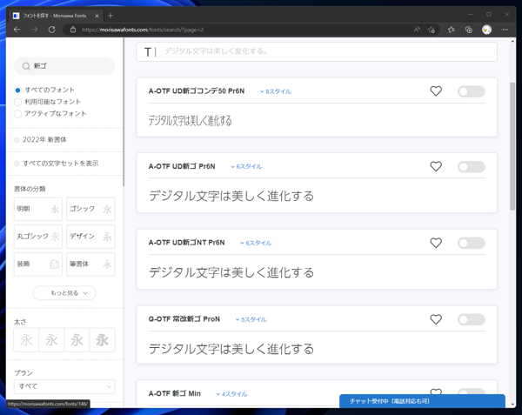Open the A-OTF UD新ゴ Pr6N font page
This screenshot has width=522, height=415.
(x=182, y=166)
